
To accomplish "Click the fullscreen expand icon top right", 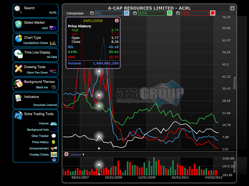I will tap(232, 9).
